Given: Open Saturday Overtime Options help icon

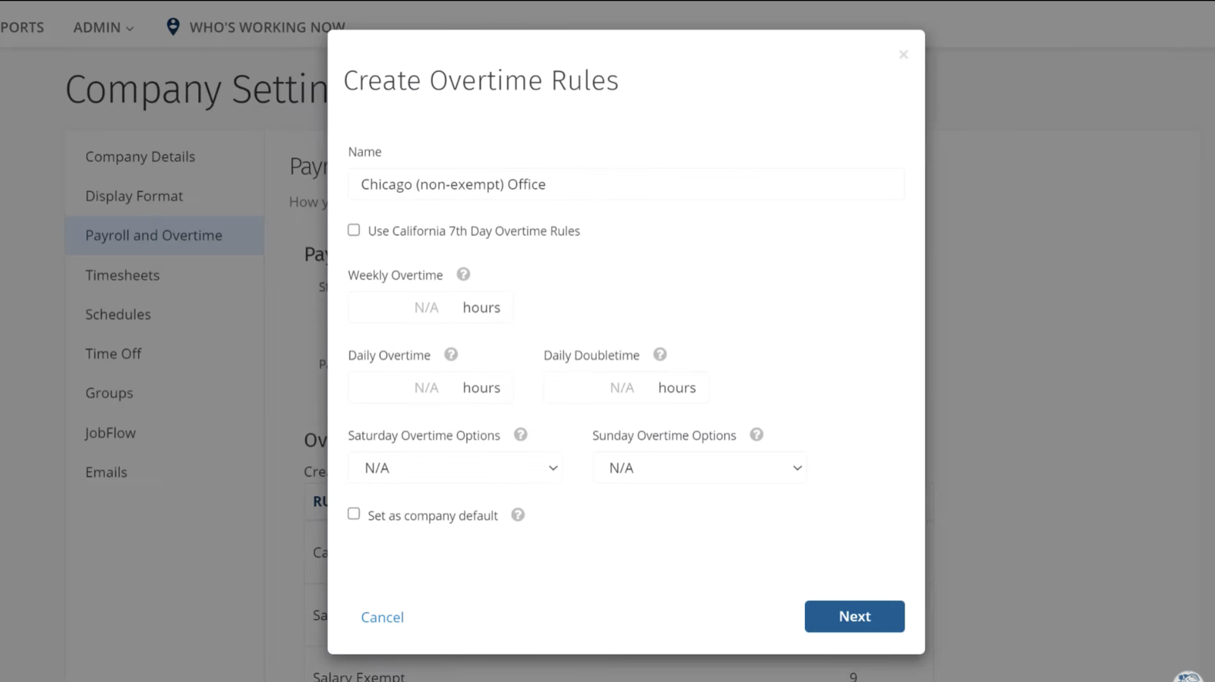Looking at the screenshot, I should pyautogui.click(x=520, y=435).
